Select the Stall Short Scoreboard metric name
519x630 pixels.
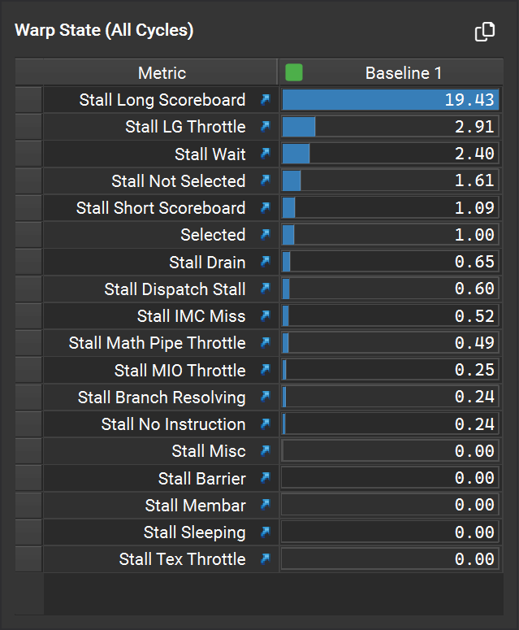pyautogui.click(x=161, y=208)
